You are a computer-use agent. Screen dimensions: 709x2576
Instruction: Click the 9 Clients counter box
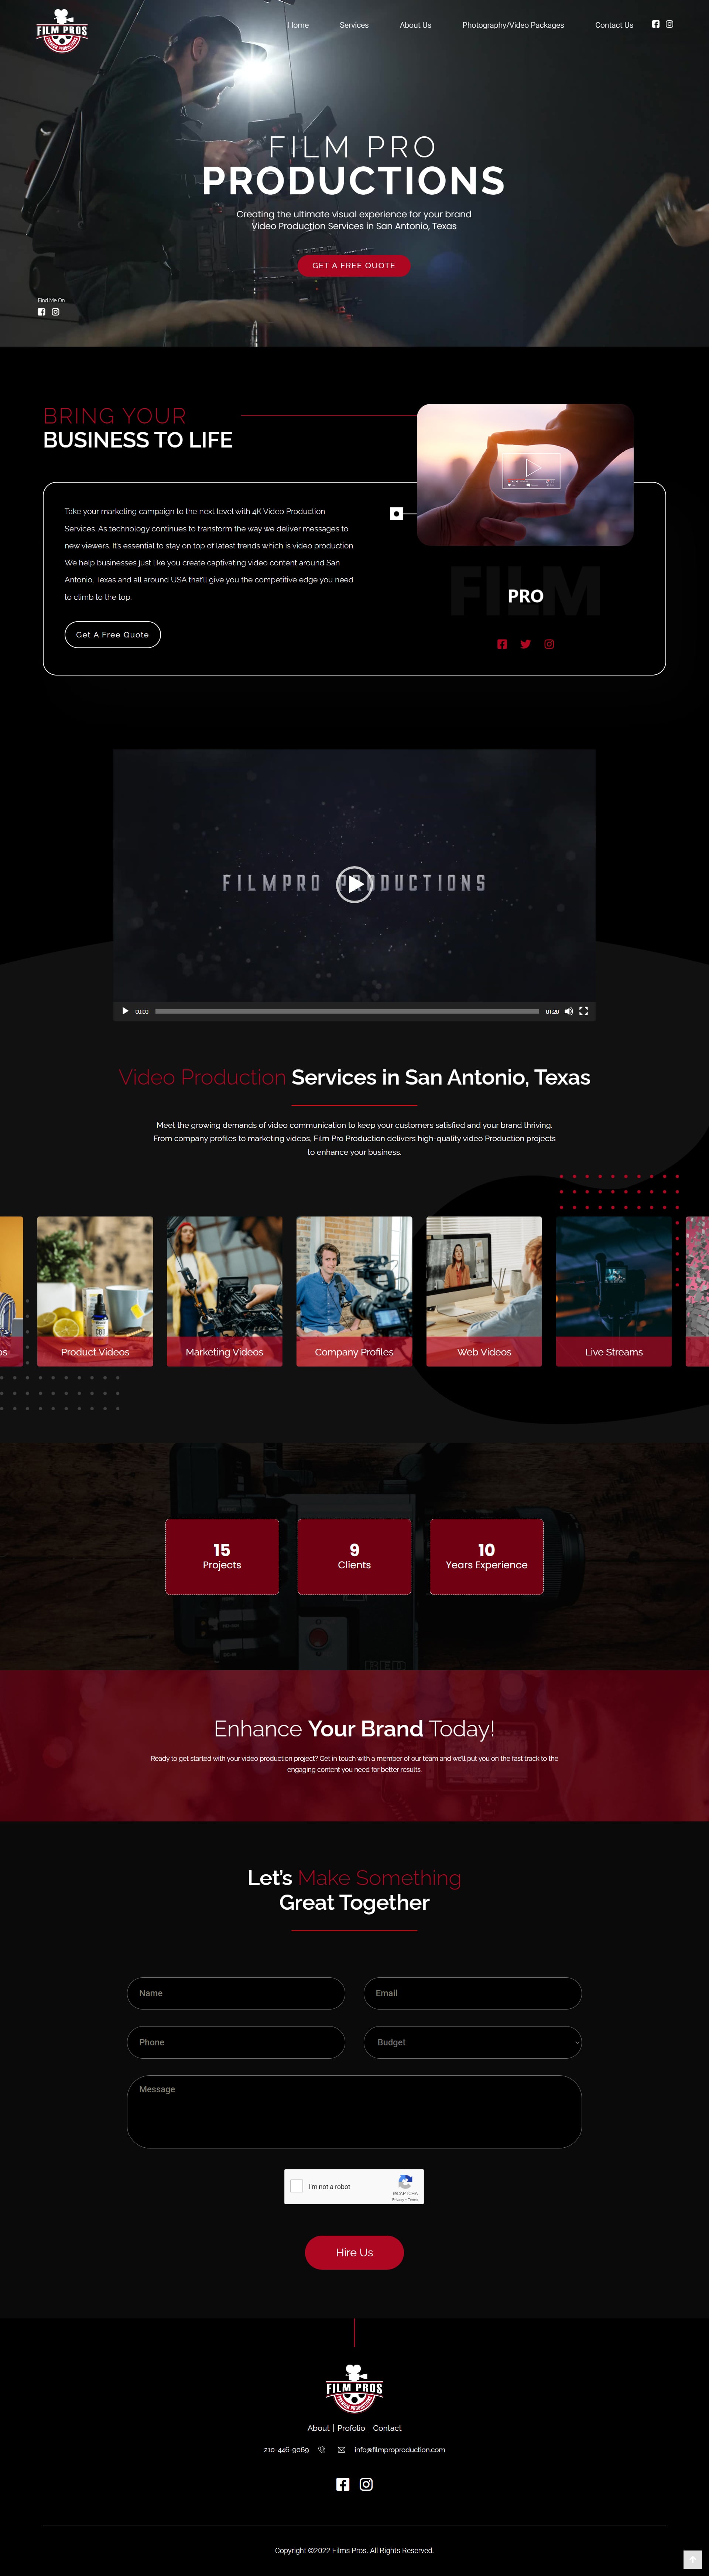click(354, 1556)
